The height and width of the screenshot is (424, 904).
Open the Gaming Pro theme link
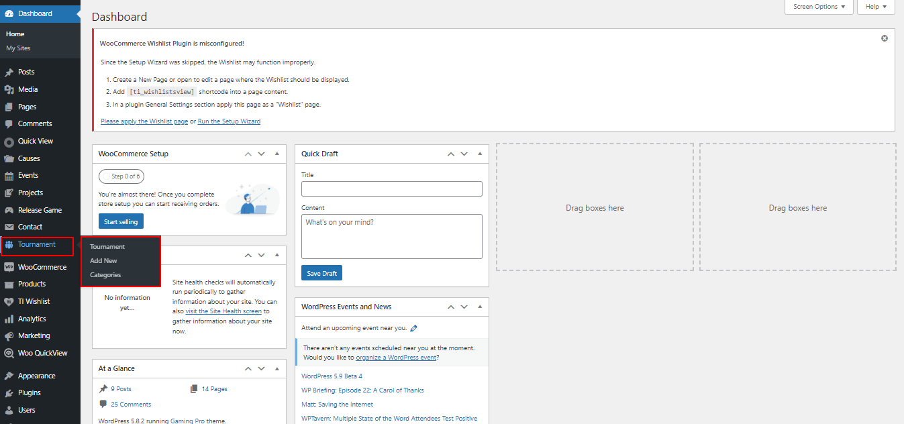click(x=188, y=421)
